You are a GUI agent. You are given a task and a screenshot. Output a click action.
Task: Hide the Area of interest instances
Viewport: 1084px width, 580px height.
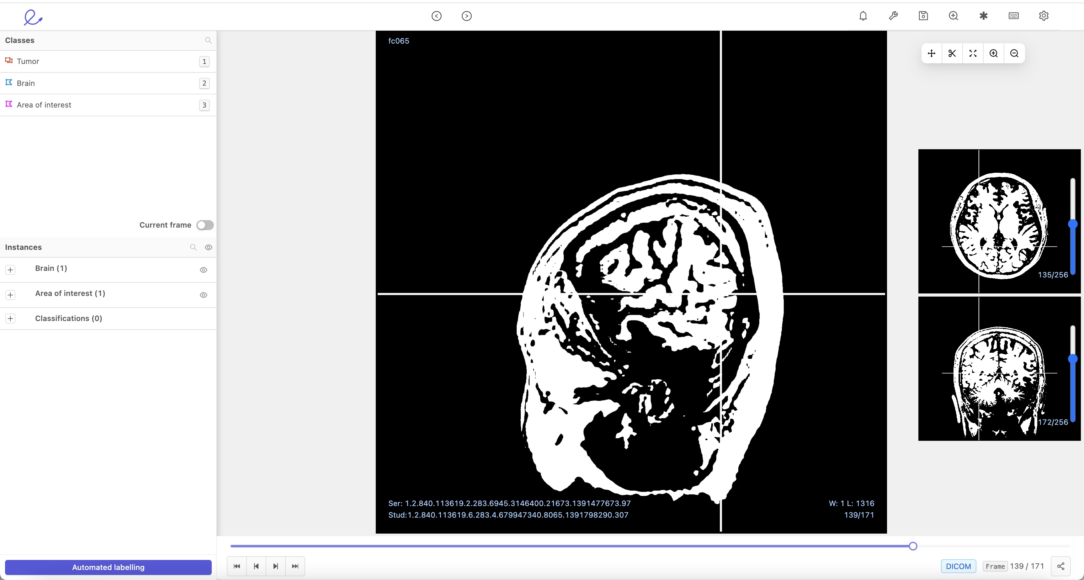click(203, 295)
